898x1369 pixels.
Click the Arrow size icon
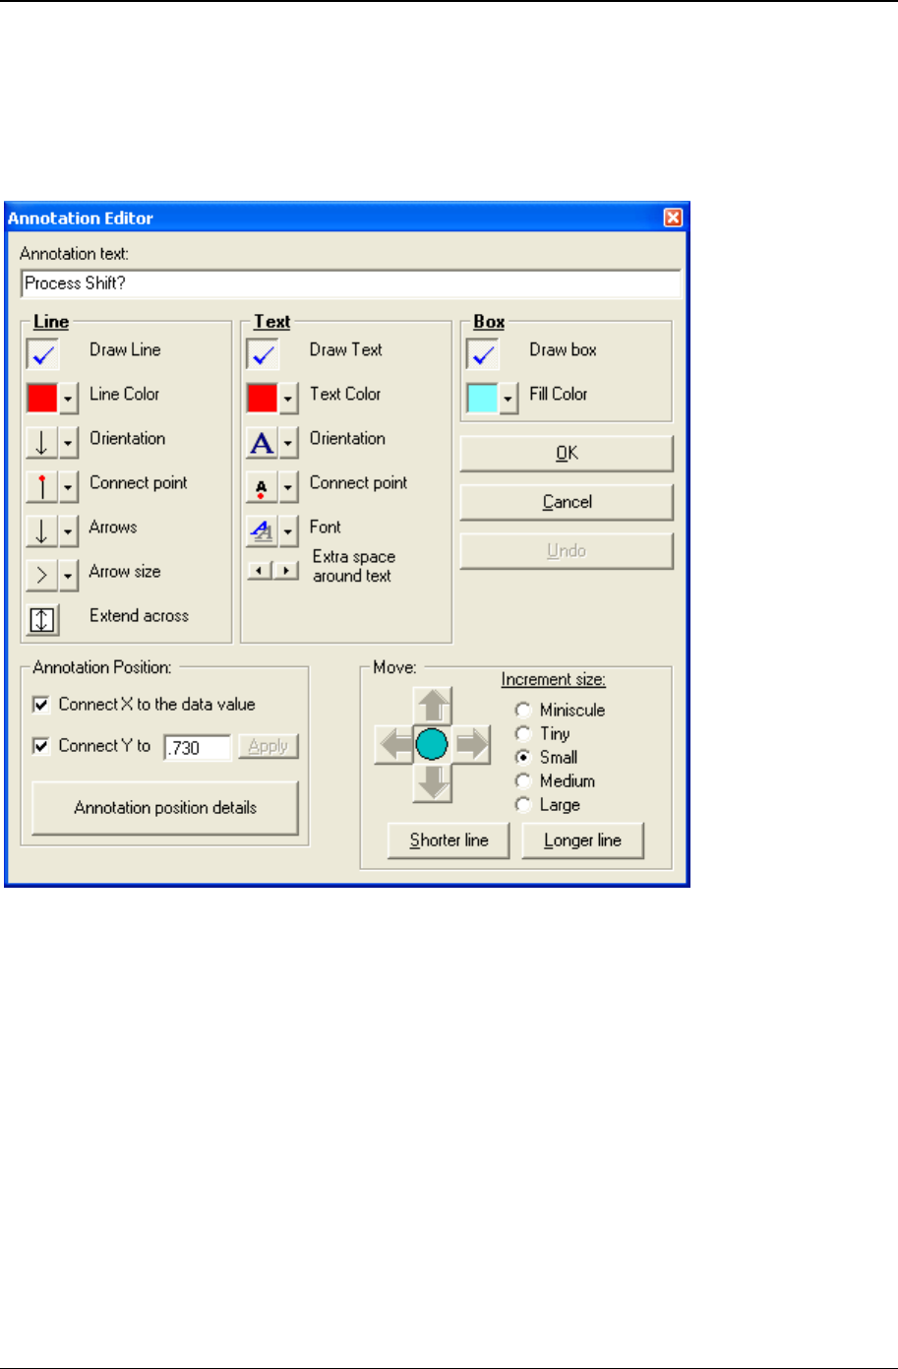point(41,576)
